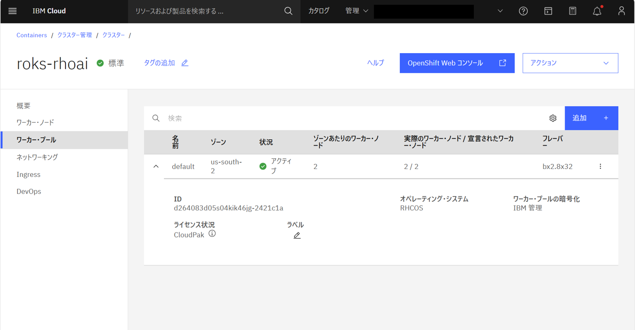The height and width of the screenshot is (330, 635).
Task: Click the search magnifier icon in header
Action: pyautogui.click(x=288, y=11)
